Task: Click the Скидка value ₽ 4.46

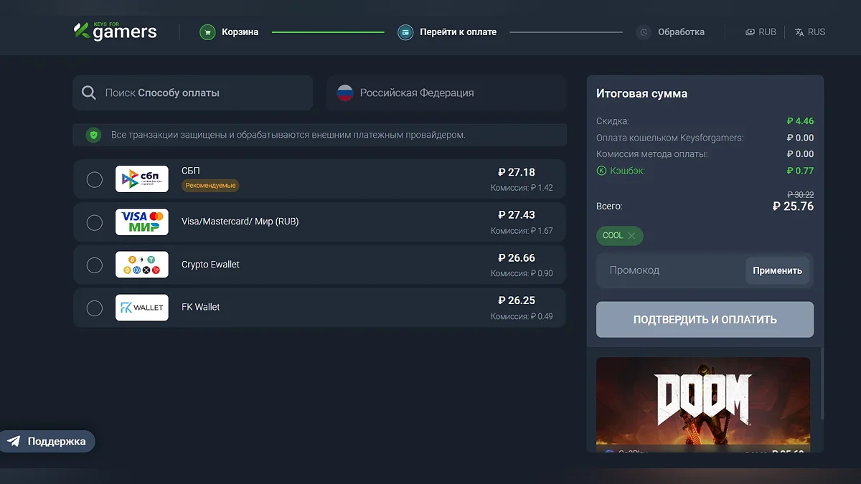Action: tap(800, 121)
